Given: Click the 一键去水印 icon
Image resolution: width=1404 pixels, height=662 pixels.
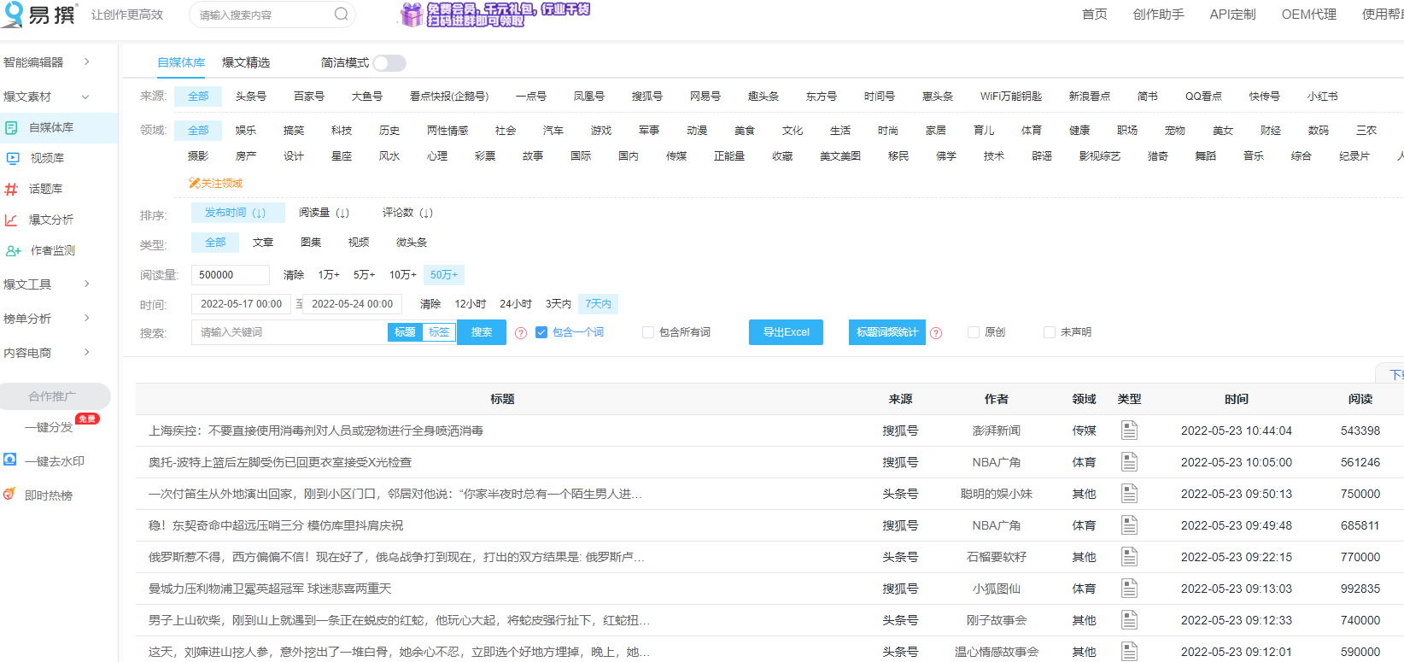Looking at the screenshot, I should click(10, 460).
